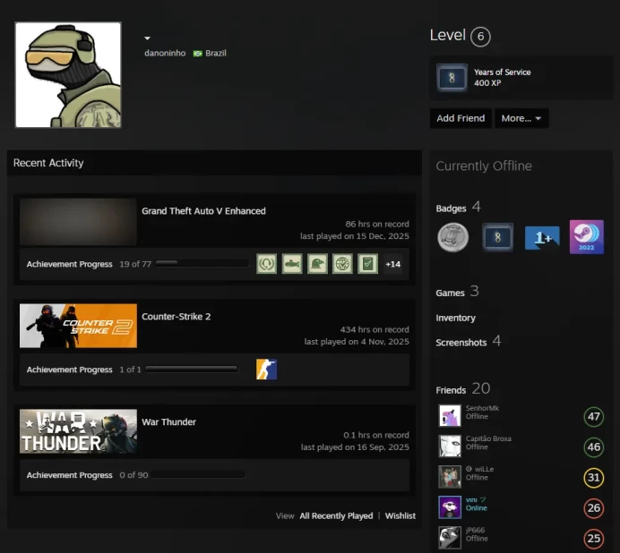Click the silver community badge icon
Image resolution: width=620 pixels, height=553 pixels.
coord(452,237)
